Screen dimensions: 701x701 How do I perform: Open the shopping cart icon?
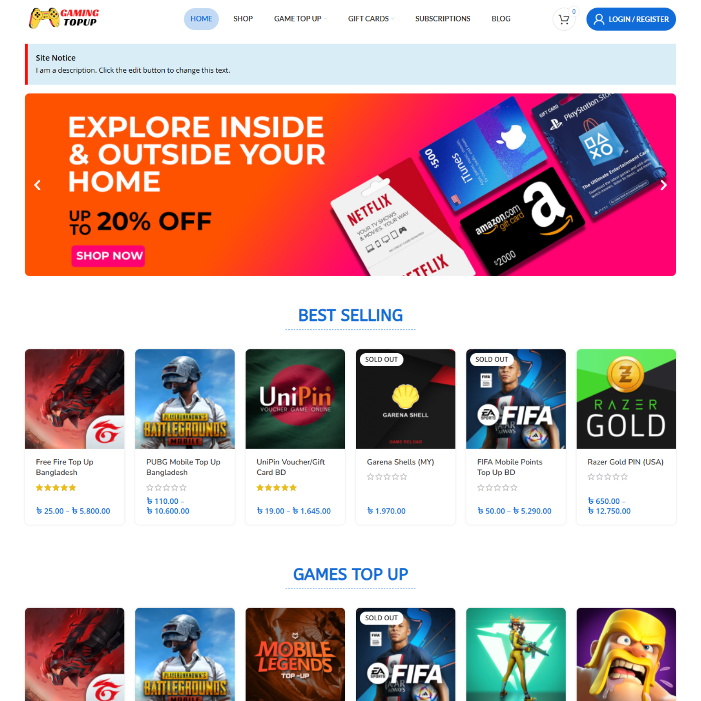point(563,19)
